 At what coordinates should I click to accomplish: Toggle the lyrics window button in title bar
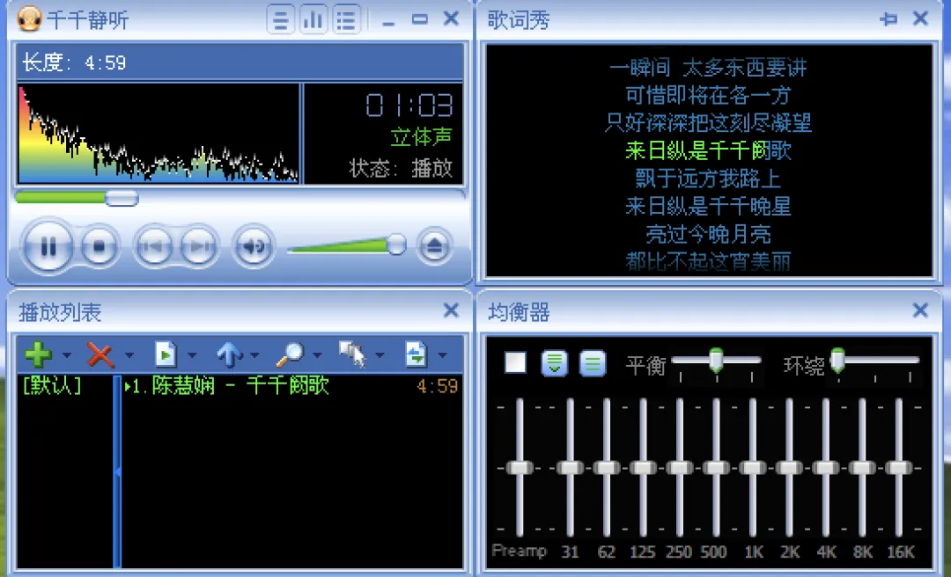[x=280, y=19]
